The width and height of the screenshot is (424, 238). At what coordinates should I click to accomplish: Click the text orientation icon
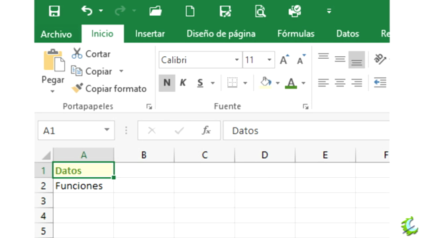[x=380, y=59]
